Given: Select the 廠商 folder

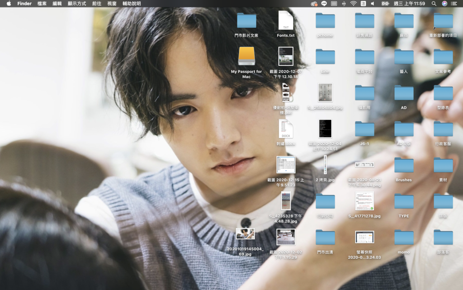Looking at the screenshot, I should pyautogui.click(x=404, y=21).
